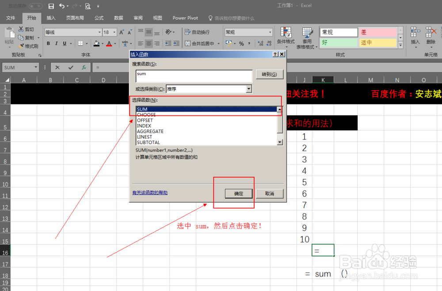Open help on this function link
Screen dimensions: 442x291
pyautogui.click(x=150, y=192)
